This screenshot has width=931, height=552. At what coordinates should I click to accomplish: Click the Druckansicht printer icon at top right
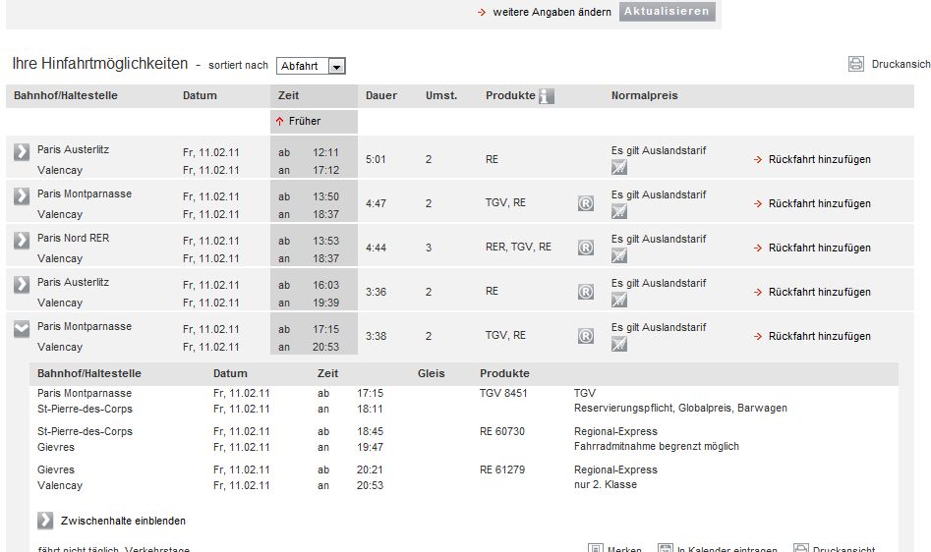[855, 64]
